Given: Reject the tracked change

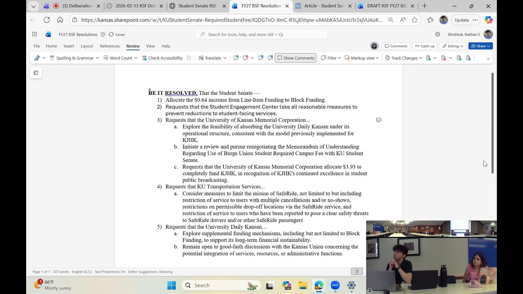Looking at the screenshot, I should (444, 58).
